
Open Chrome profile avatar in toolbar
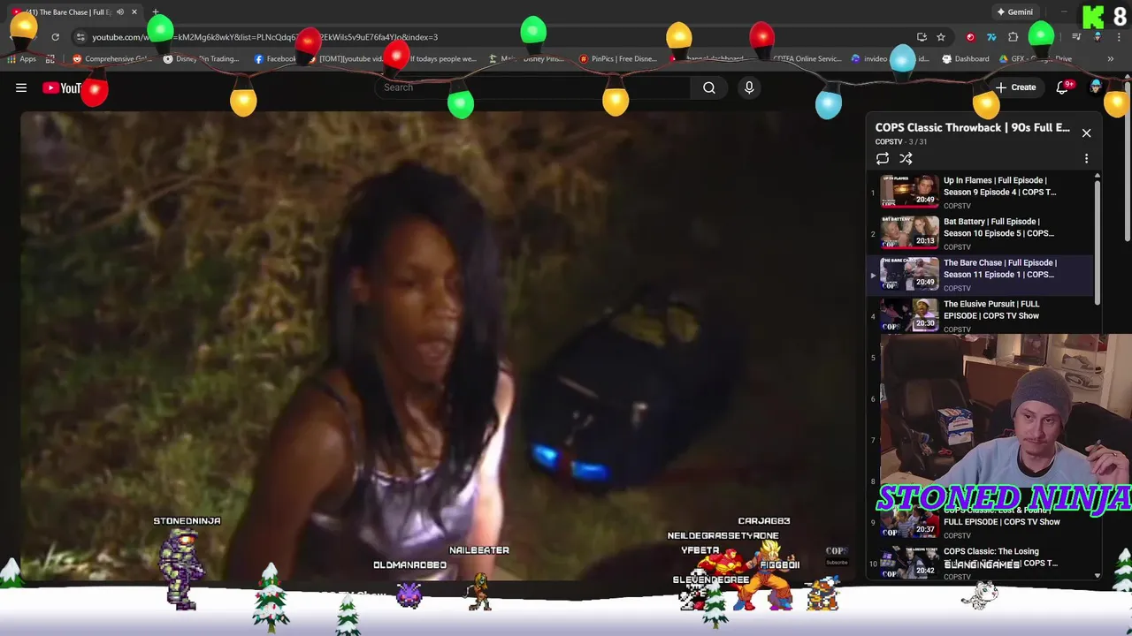pyautogui.click(x=1098, y=37)
